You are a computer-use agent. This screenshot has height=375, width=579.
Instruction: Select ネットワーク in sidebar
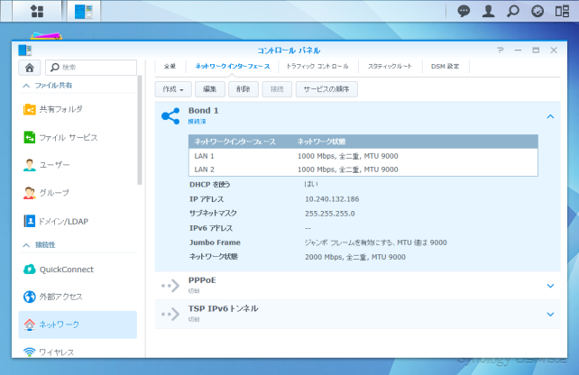pos(78,325)
